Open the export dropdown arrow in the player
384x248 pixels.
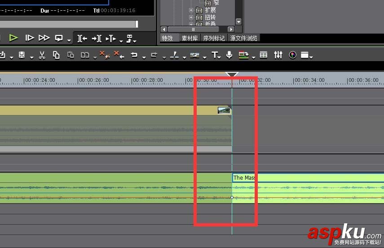[135, 41]
